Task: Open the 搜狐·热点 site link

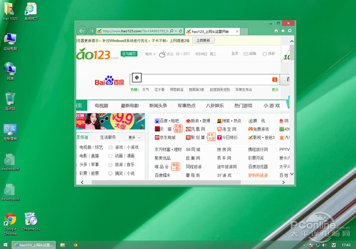Action: 229,121
